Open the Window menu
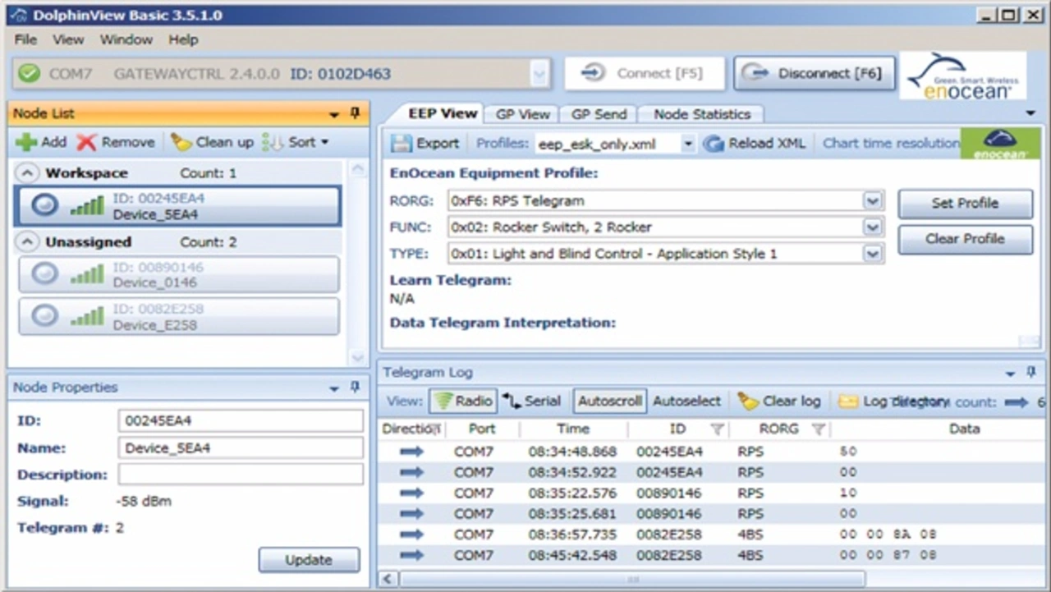This screenshot has height=592, width=1051. [x=126, y=39]
